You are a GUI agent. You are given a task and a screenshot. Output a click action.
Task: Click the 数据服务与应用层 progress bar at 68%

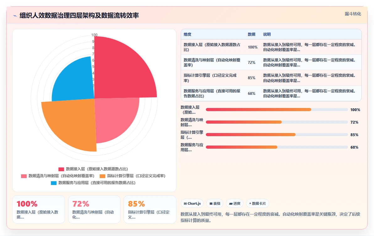point(277,147)
